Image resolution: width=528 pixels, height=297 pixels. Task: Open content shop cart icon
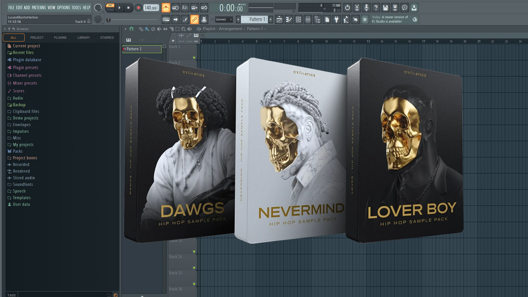(x=364, y=19)
